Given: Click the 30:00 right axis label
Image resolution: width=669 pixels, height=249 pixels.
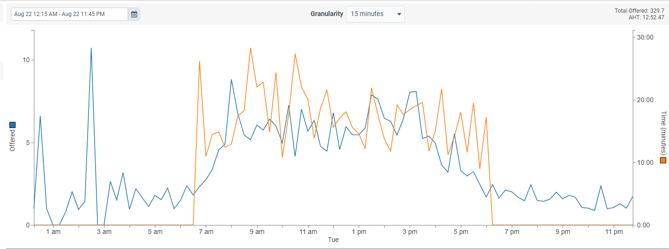Looking at the screenshot, I should pos(645,37).
